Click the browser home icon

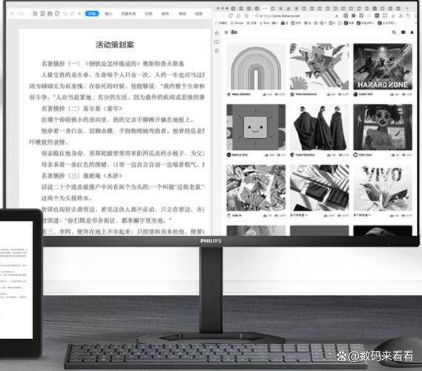239,16
